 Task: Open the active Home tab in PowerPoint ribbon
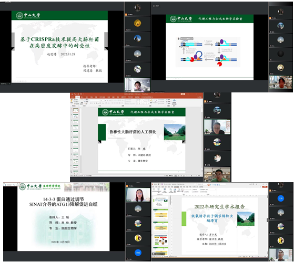77,97
